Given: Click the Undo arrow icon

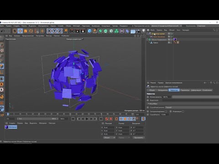Looking at the screenshot, I should tap(3, 31).
